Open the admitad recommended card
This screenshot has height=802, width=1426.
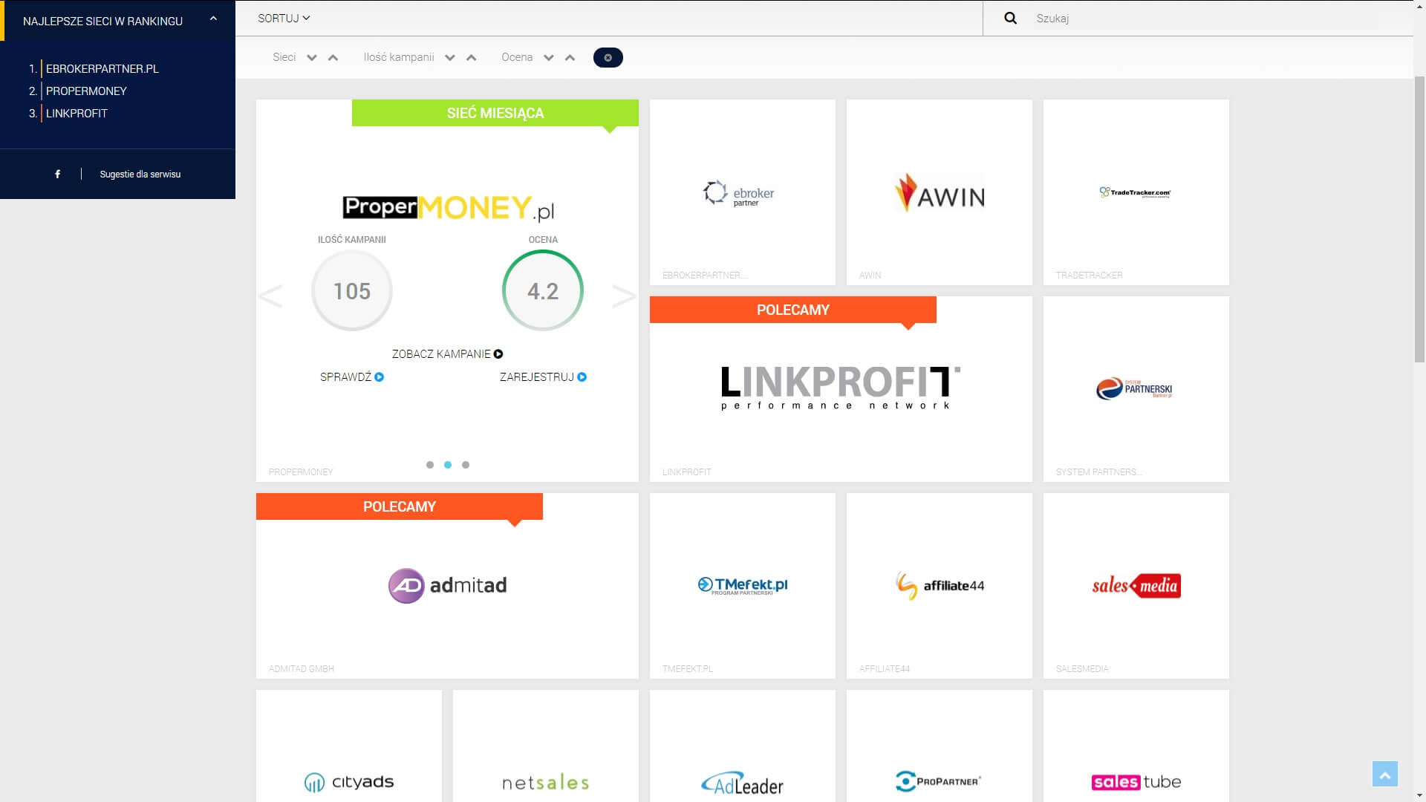coord(447,586)
